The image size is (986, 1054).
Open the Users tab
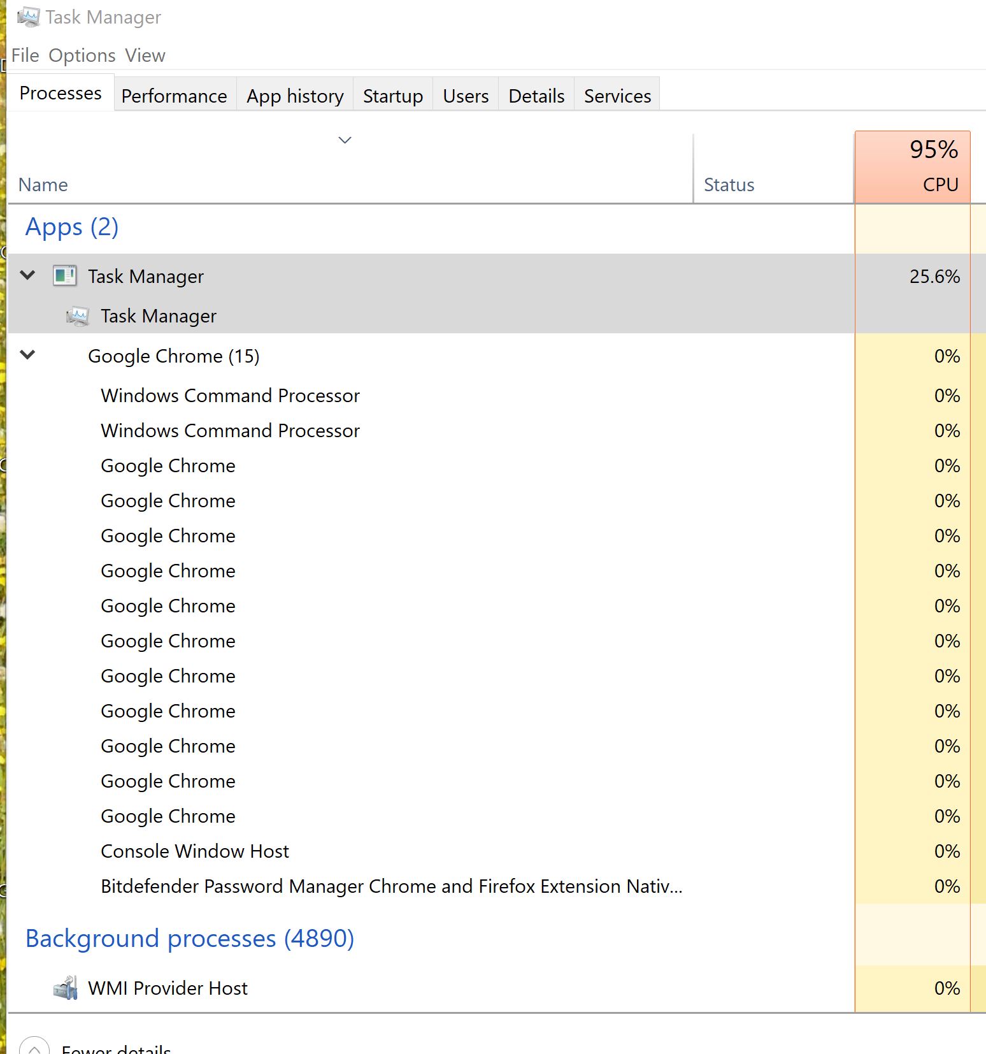point(466,96)
